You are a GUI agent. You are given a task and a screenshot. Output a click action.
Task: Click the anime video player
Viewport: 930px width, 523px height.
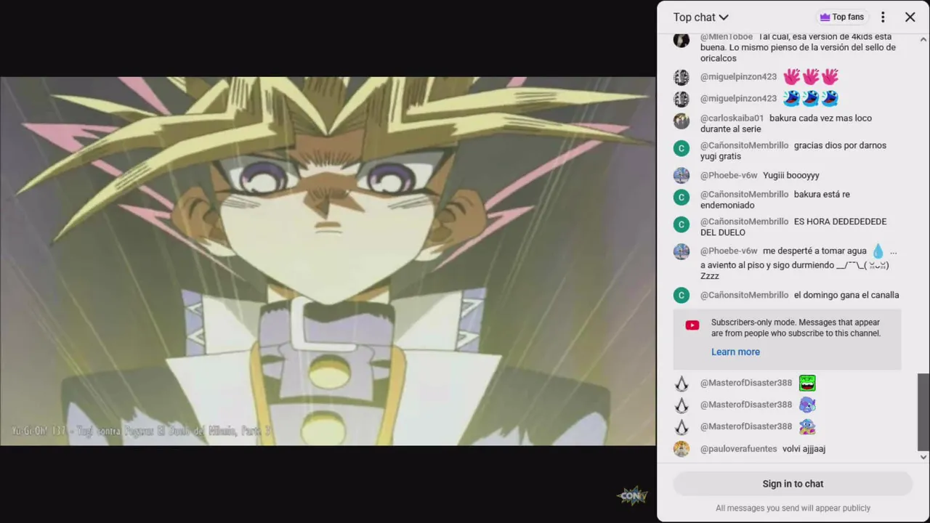tap(328, 261)
